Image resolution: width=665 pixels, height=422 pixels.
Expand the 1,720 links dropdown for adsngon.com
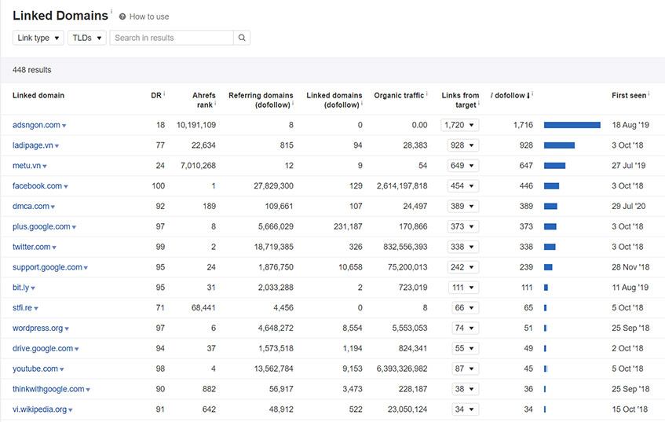[460, 125]
